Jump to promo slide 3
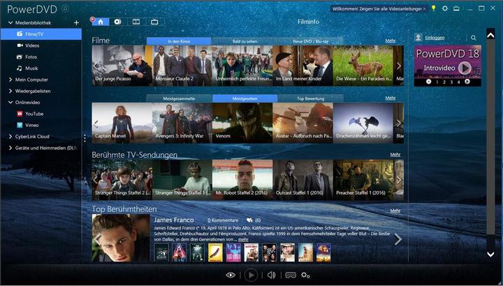 (x=452, y=82)
